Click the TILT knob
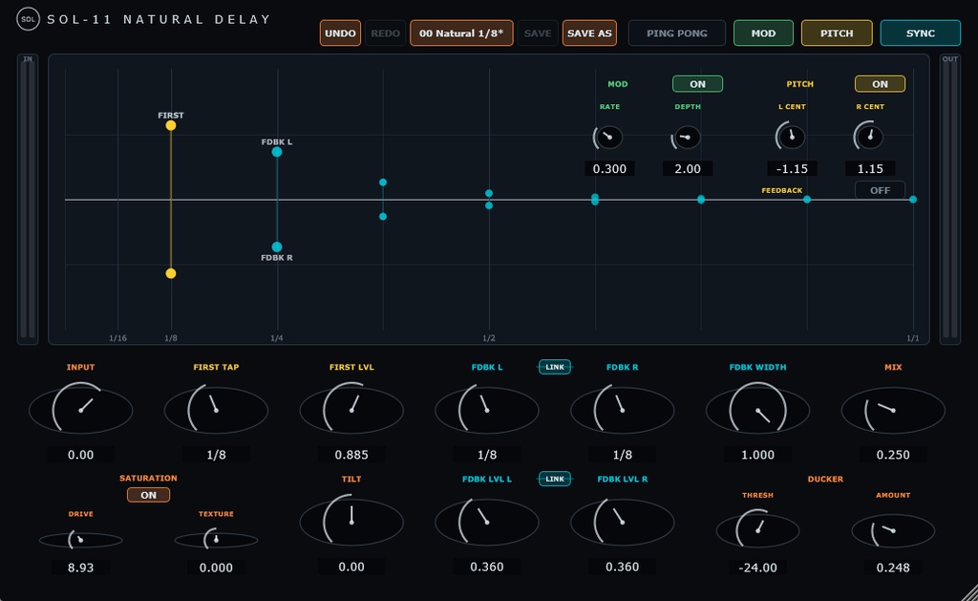Viewport: 978px width, 601px height. pyautogui.click(x=351, y=521)
